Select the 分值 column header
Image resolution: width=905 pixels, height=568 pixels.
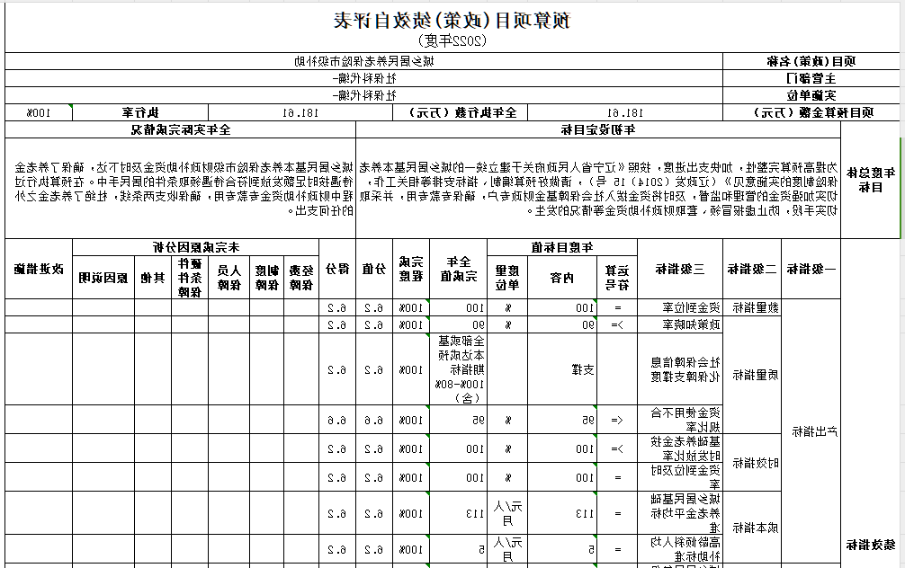374,269
